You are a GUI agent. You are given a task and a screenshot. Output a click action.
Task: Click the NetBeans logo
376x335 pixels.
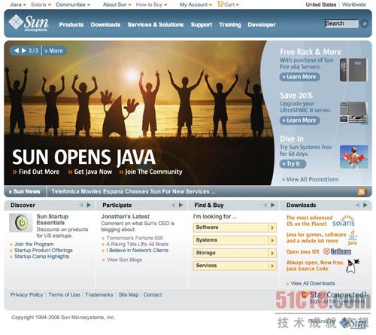tap(338, 251)
